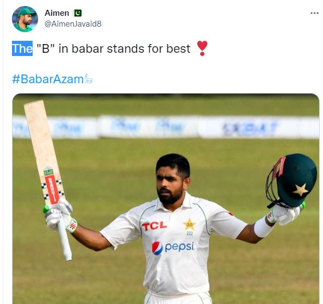Open the tweet's three-dot more options menu
Screen dimensions: 323x304
coord(314,13)
